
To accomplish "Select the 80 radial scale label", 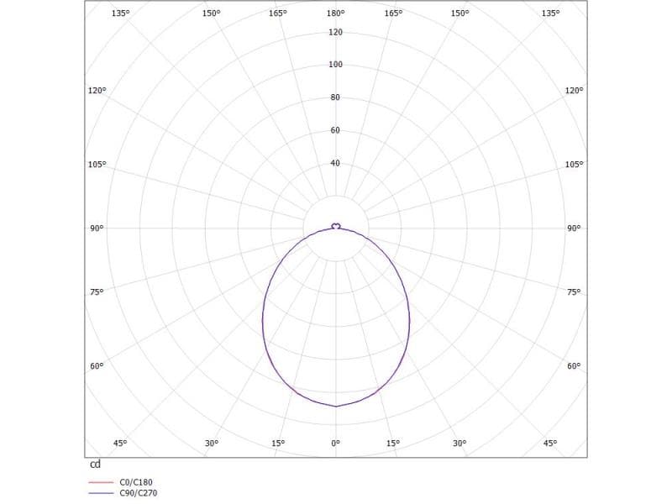I will (x=335, y=97).
